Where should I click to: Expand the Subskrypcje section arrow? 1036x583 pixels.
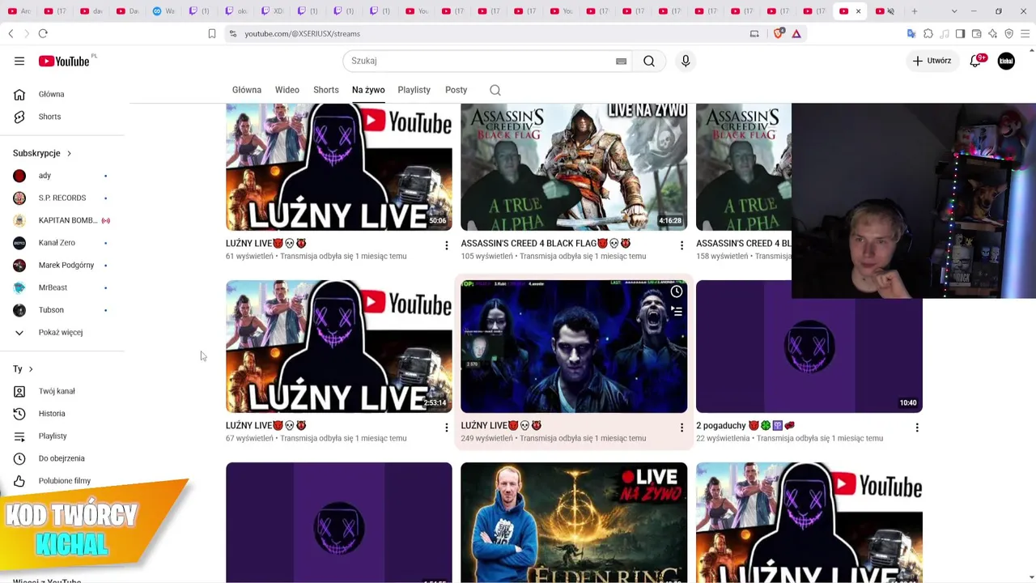pyautogui.click(x=69, y=153)
